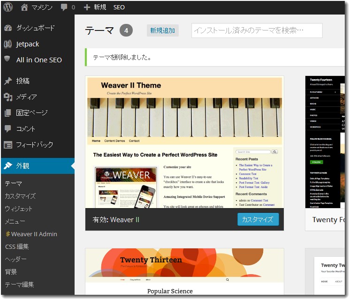Open カスタマイズ submenu item

pos(20,196)
